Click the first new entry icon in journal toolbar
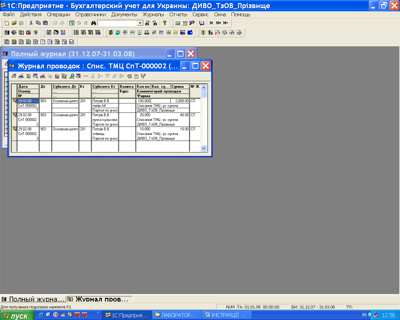 14,76
